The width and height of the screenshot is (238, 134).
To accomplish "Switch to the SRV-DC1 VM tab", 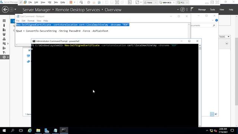I will point(167,3).
